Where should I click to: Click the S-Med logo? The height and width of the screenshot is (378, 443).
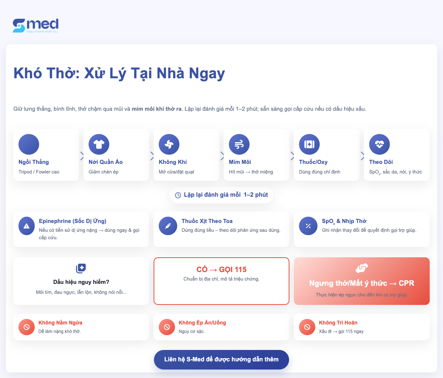pyautogui.click(x=36, y=25)
